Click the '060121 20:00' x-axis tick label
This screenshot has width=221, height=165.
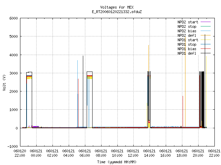click(198, 153)
